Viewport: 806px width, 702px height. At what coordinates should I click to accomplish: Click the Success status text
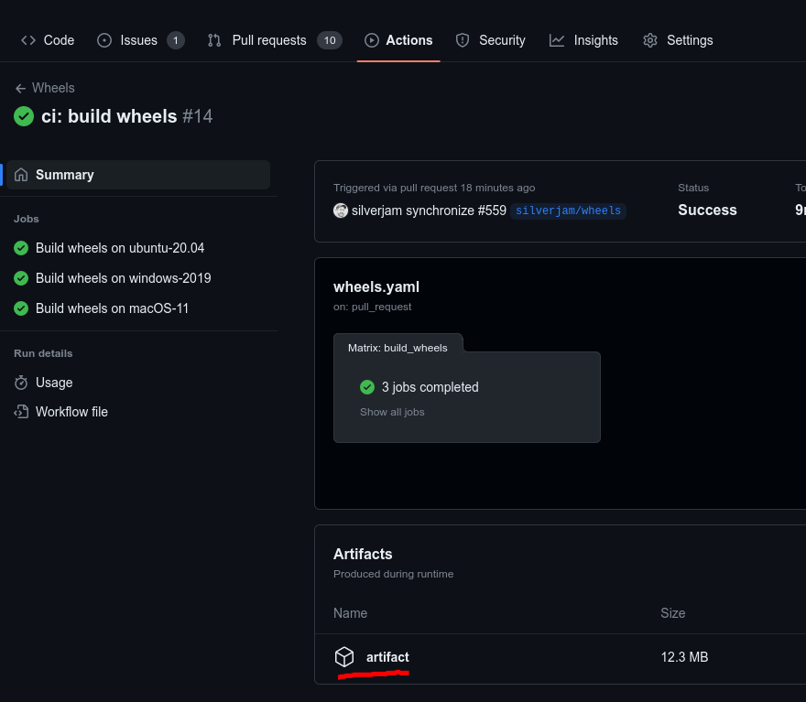(x=707, y=210)
